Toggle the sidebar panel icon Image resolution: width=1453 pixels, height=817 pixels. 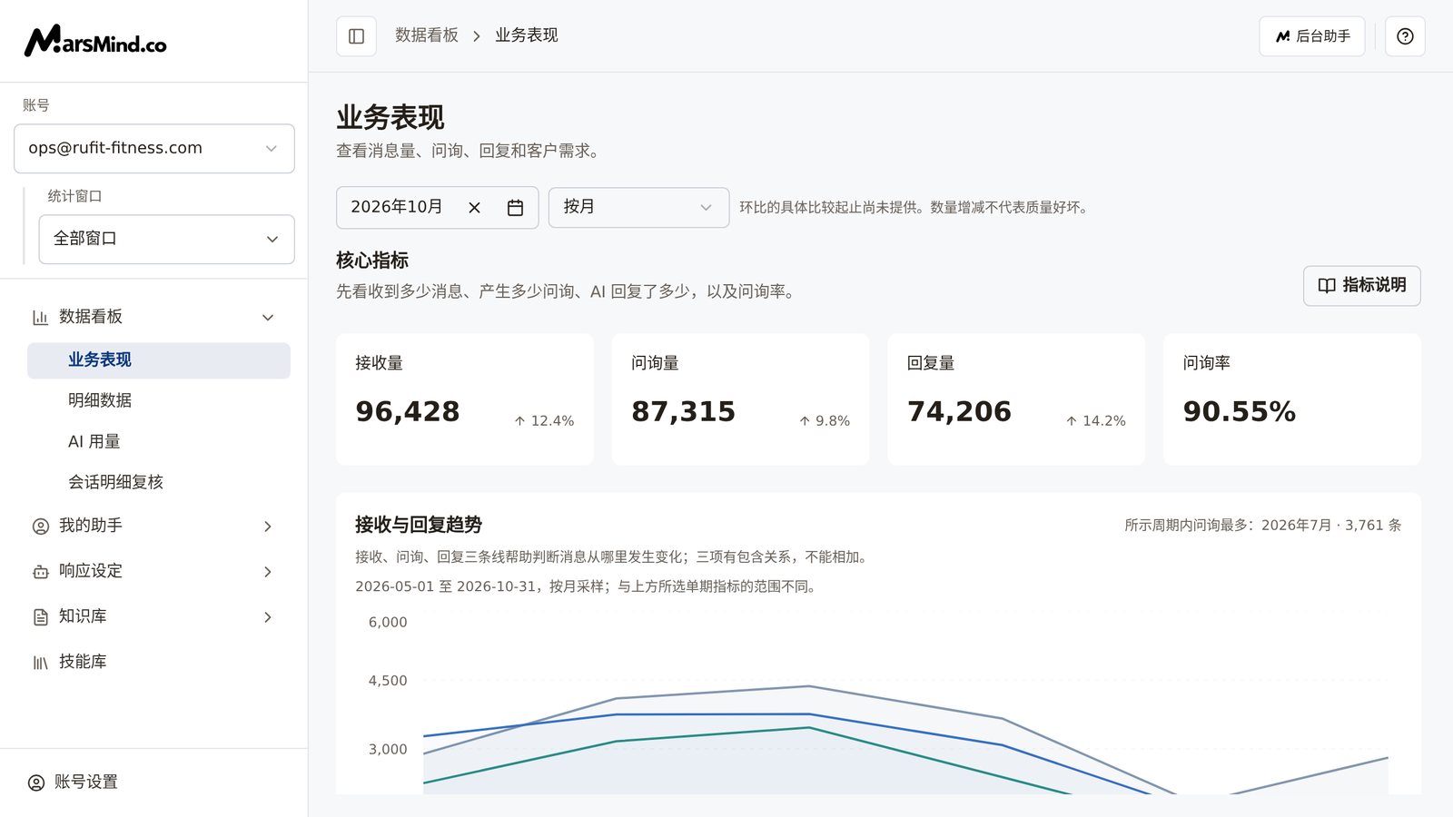(356, 36)
